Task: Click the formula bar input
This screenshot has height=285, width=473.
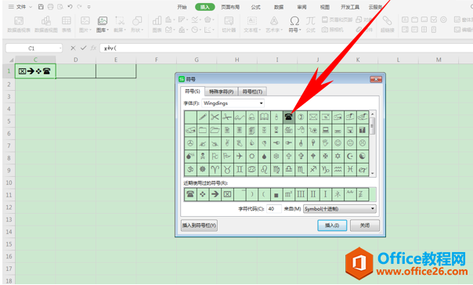Action: point(287,48)
